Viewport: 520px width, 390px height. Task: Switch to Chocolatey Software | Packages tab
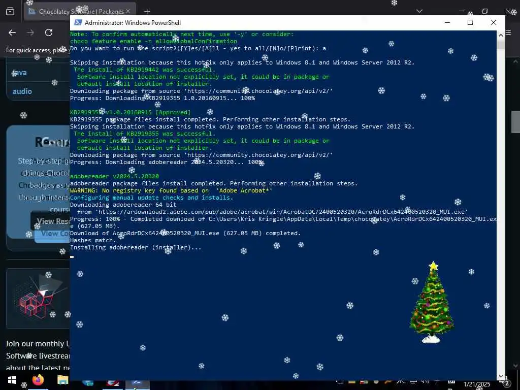(80, 11)
